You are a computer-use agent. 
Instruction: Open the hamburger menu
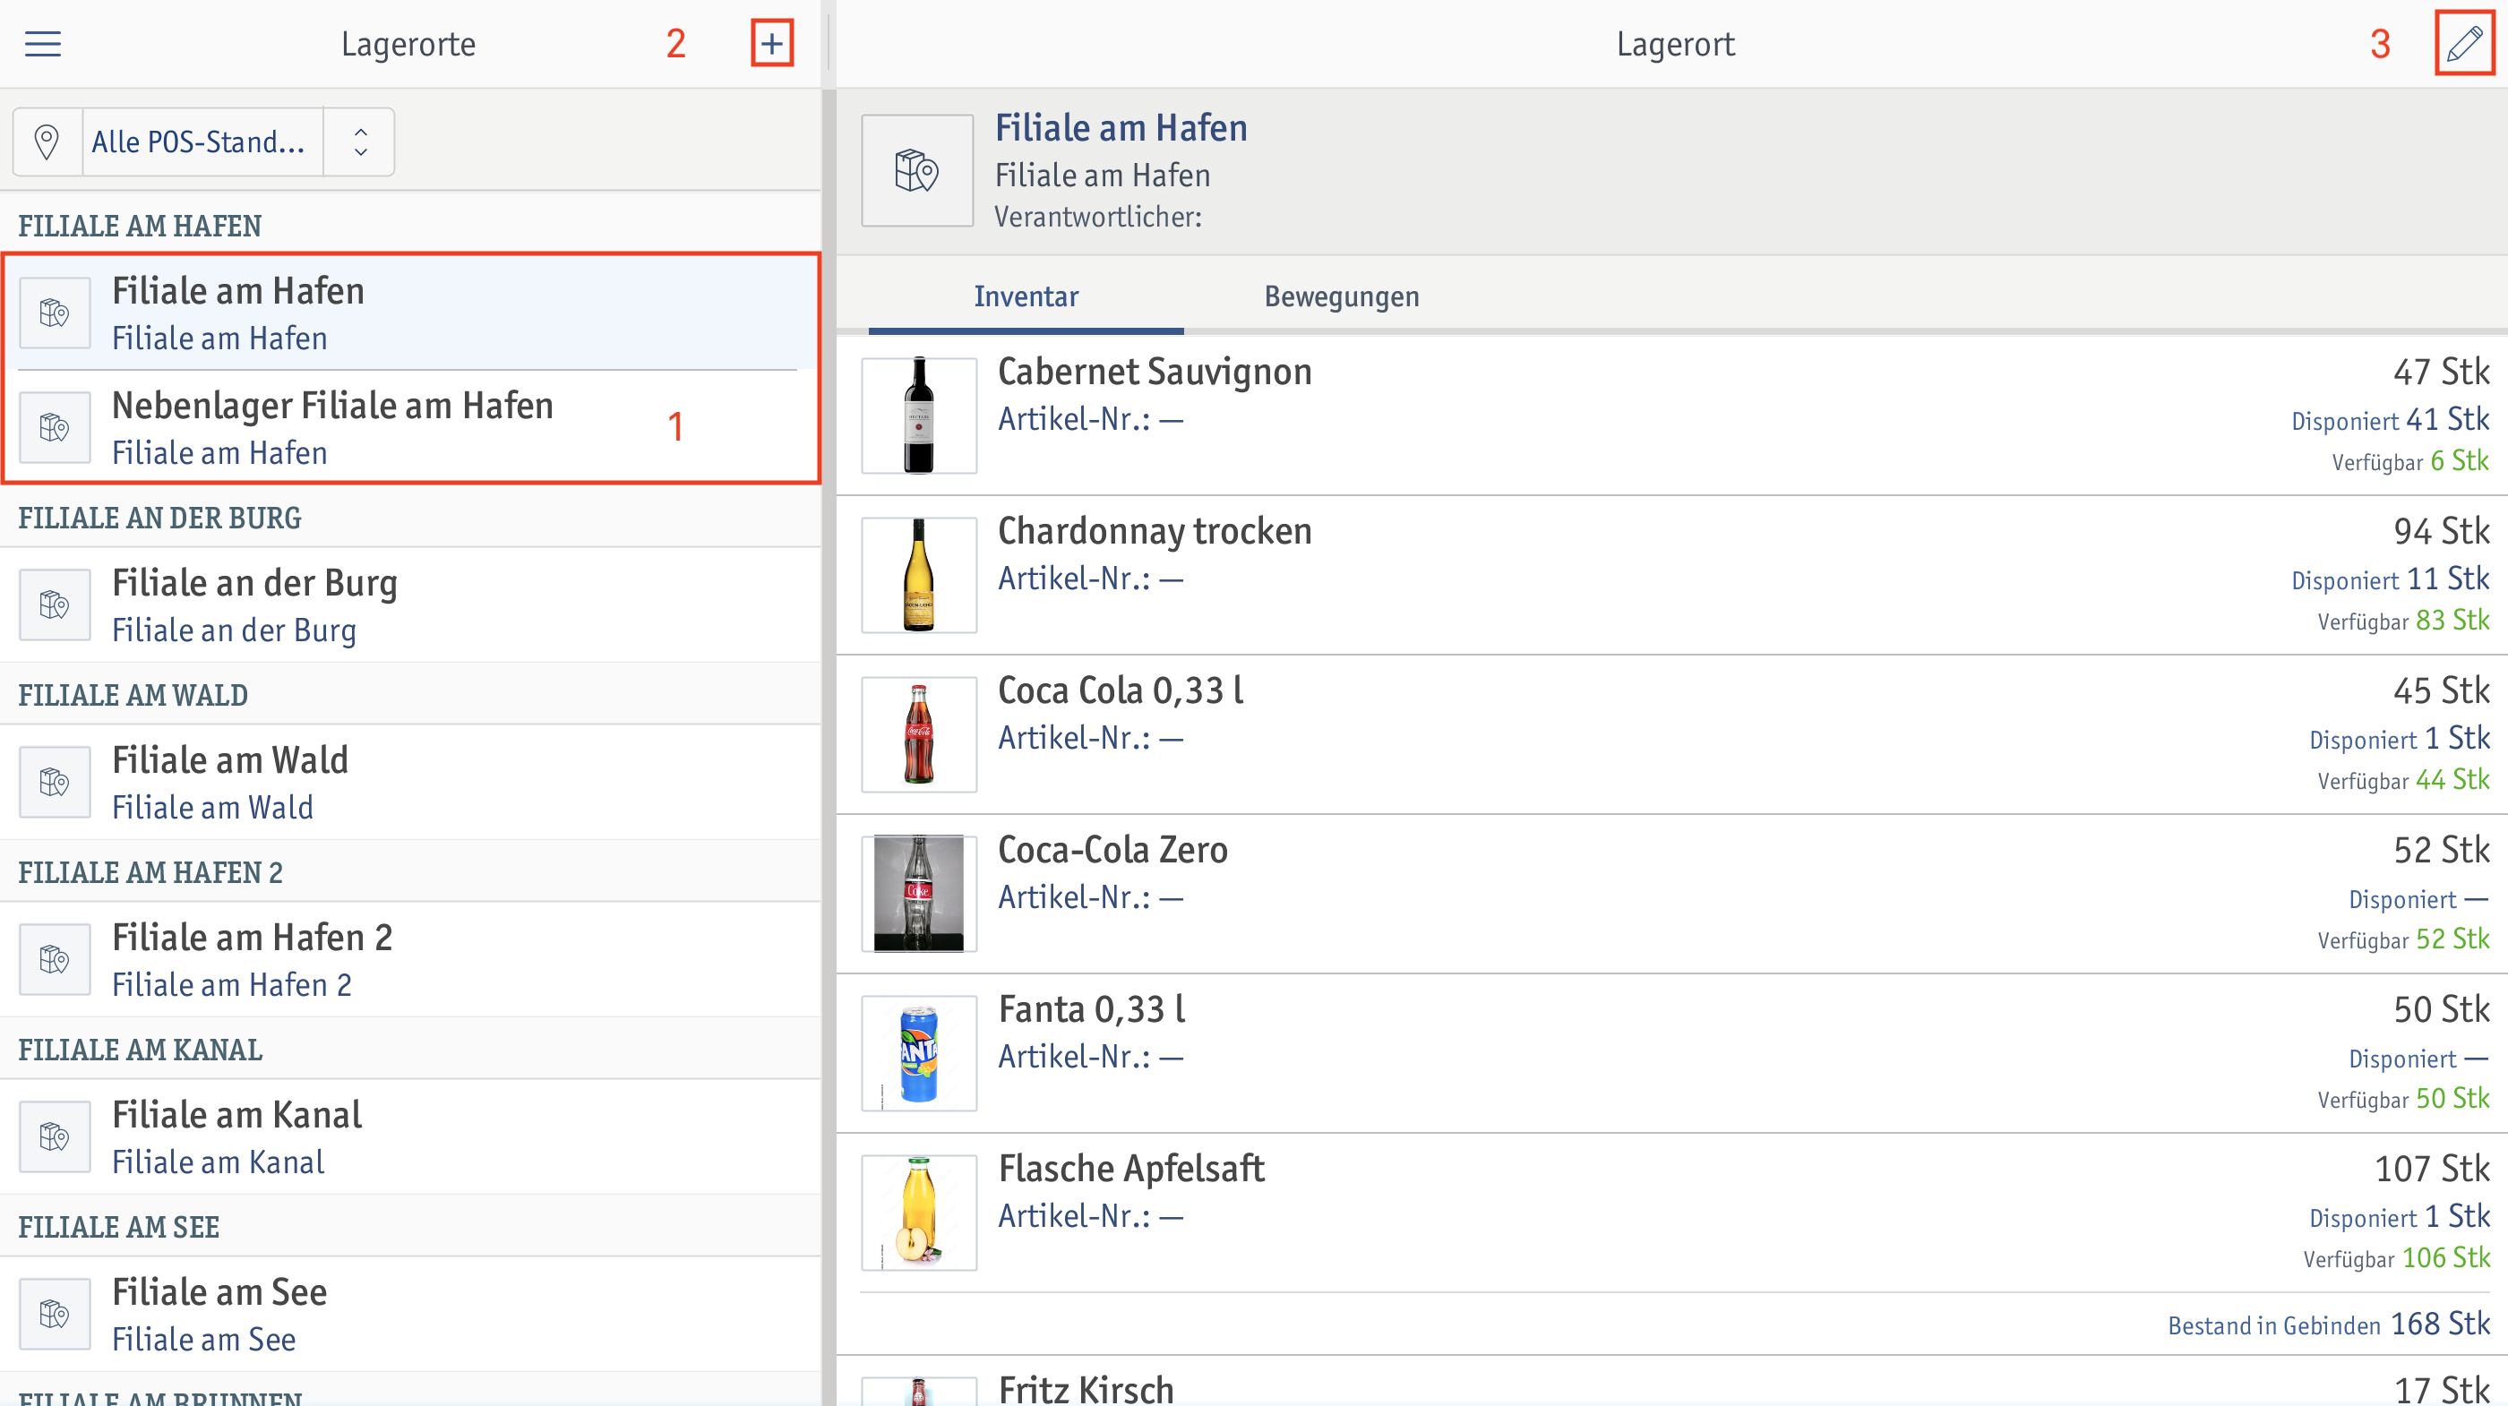pyautogui.click(x=43, y=44)
